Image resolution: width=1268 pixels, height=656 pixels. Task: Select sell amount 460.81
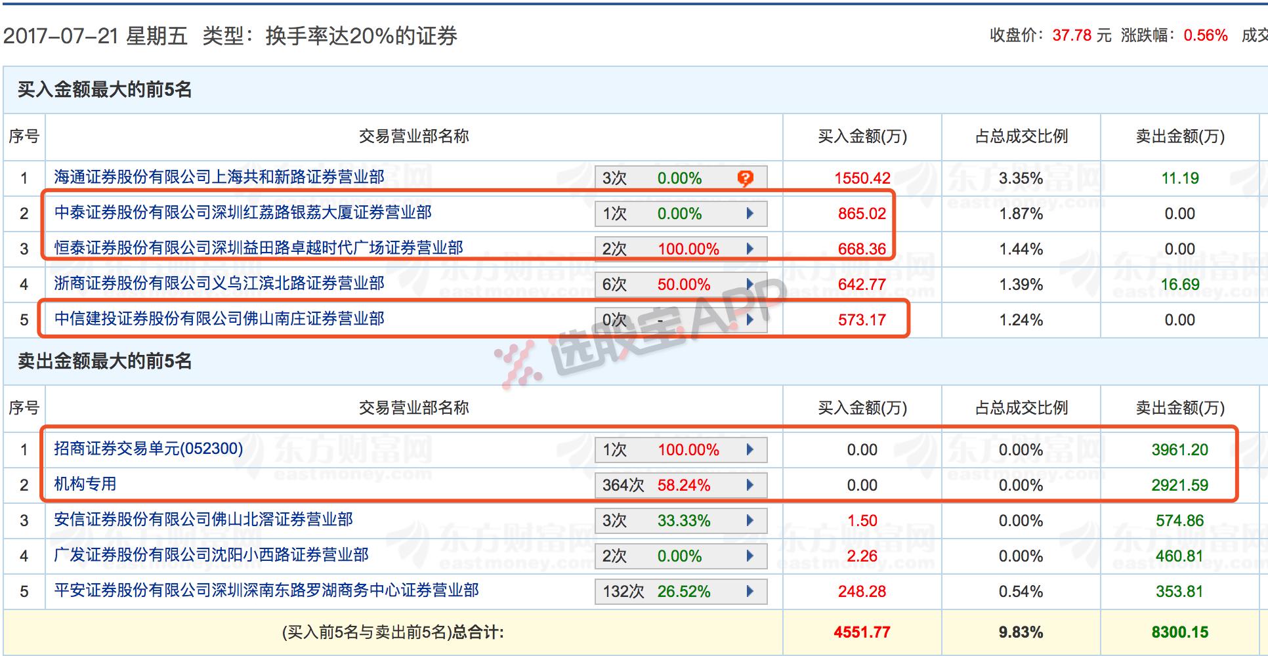1180,556
